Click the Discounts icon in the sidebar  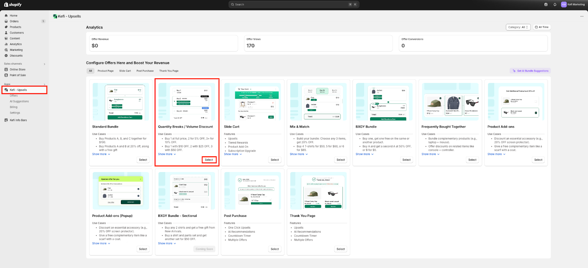[x=6, y=56]
